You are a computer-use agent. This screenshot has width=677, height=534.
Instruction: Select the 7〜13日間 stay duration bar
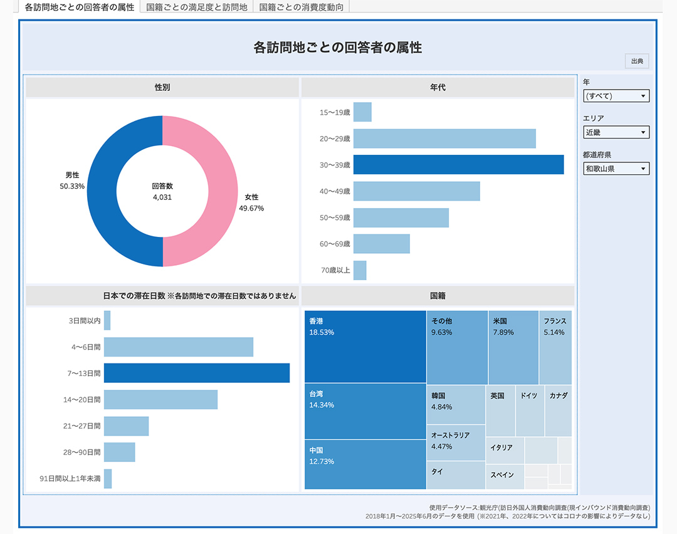pyautogui.click(x=196, y=373)
